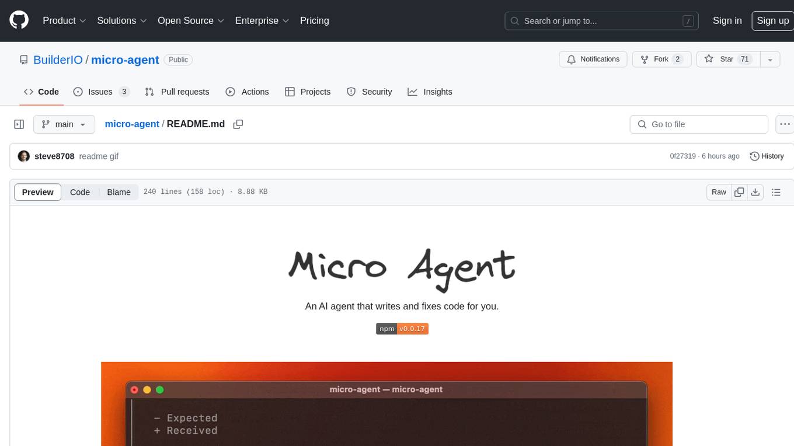
Task: Click the repository icon beside BuilderIO
Action: tap(24, 60)
